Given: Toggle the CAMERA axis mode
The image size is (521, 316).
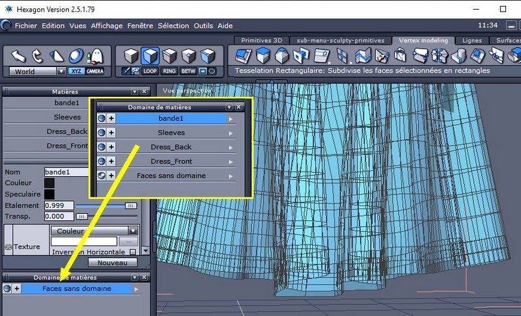Looking at the screenshot, I should tap(94, 71).
